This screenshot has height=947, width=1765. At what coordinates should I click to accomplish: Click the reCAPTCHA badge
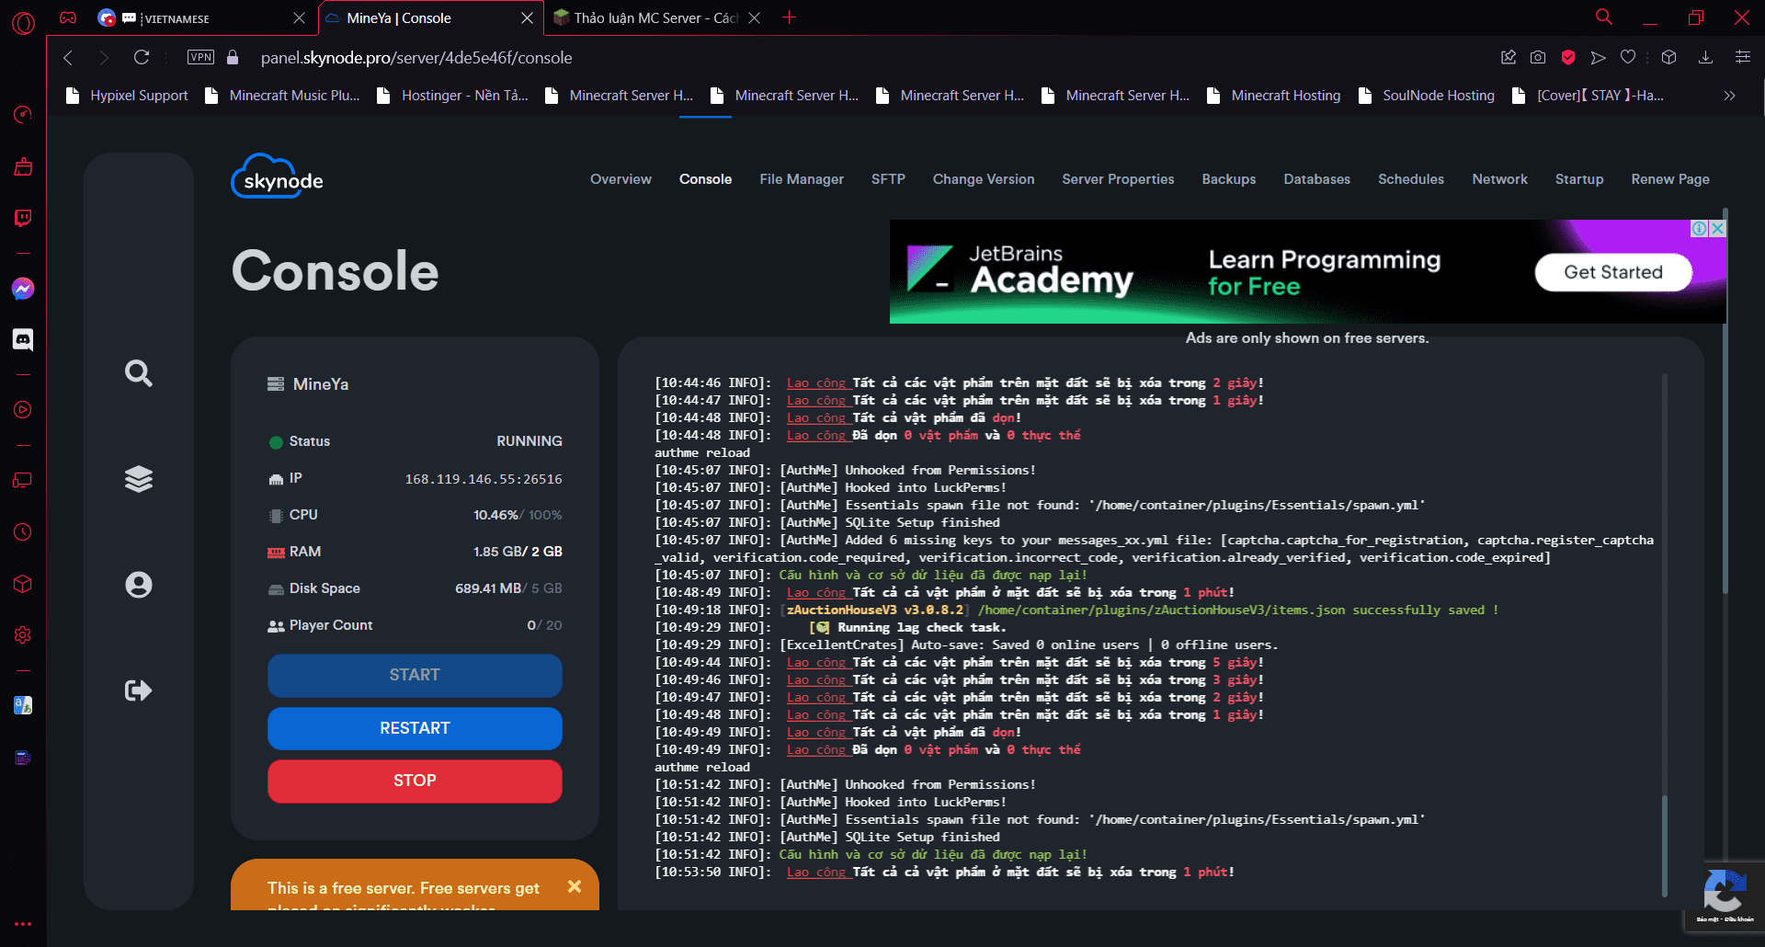click(1725, 896)
